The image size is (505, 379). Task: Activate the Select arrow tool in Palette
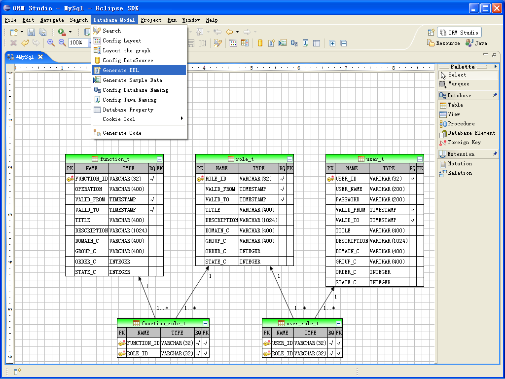(x=468, y=75)
